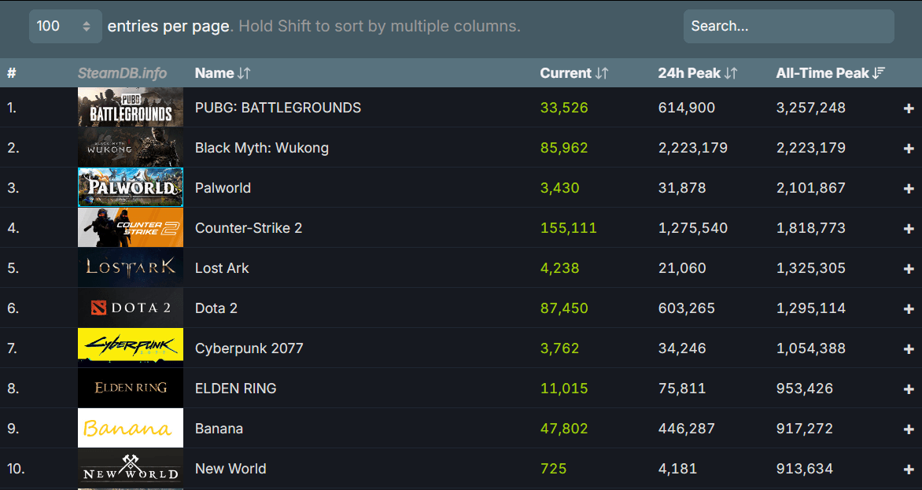This screenshot has width=922, height=490.
Task: Open the PUBG: BATTLEGROUNDS name link
Action: coord(278,108)
